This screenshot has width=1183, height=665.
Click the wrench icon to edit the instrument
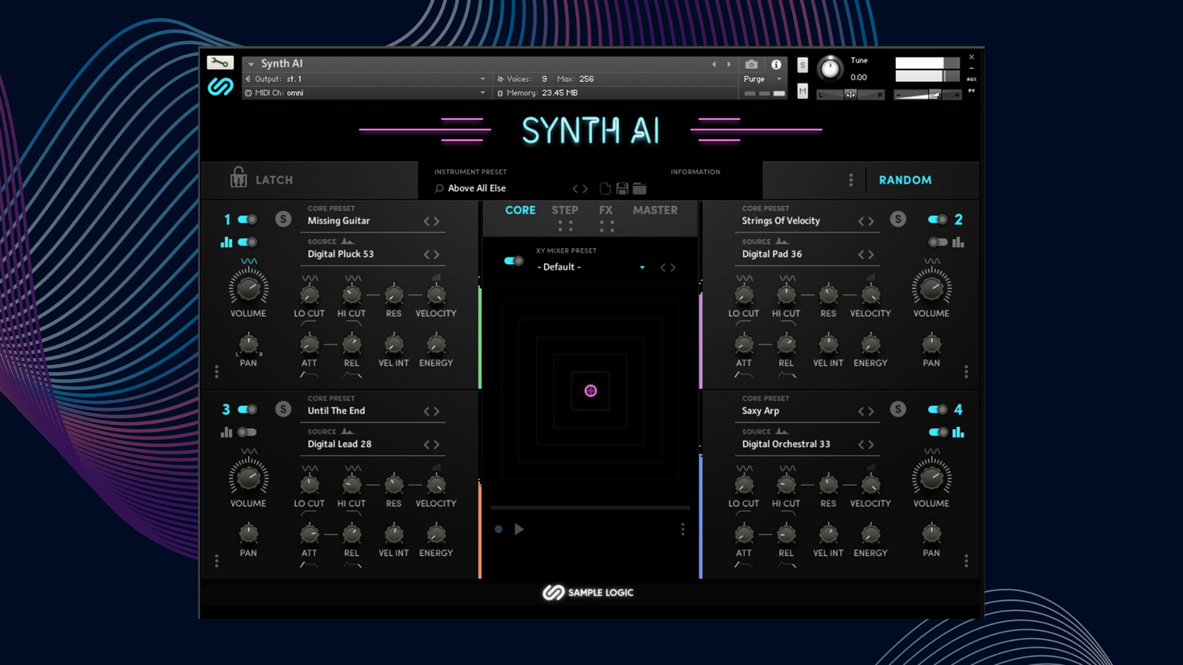(220, 63)
